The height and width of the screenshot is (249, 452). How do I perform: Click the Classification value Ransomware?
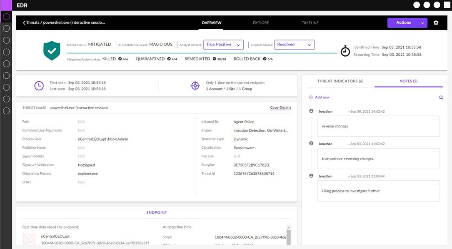[244, 148]
